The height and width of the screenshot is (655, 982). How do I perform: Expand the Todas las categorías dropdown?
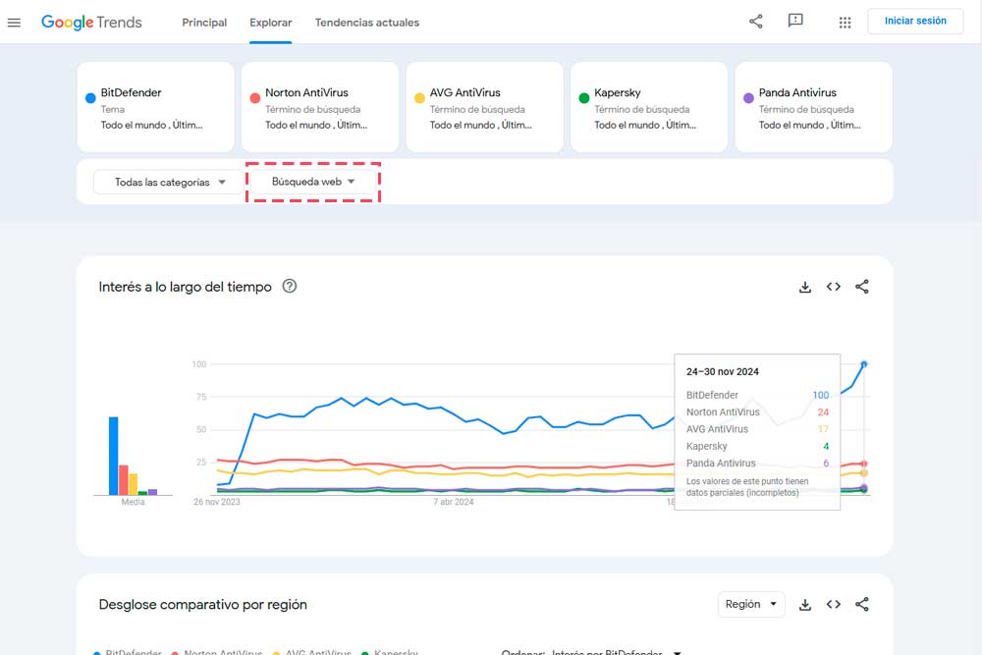point(169,183)
